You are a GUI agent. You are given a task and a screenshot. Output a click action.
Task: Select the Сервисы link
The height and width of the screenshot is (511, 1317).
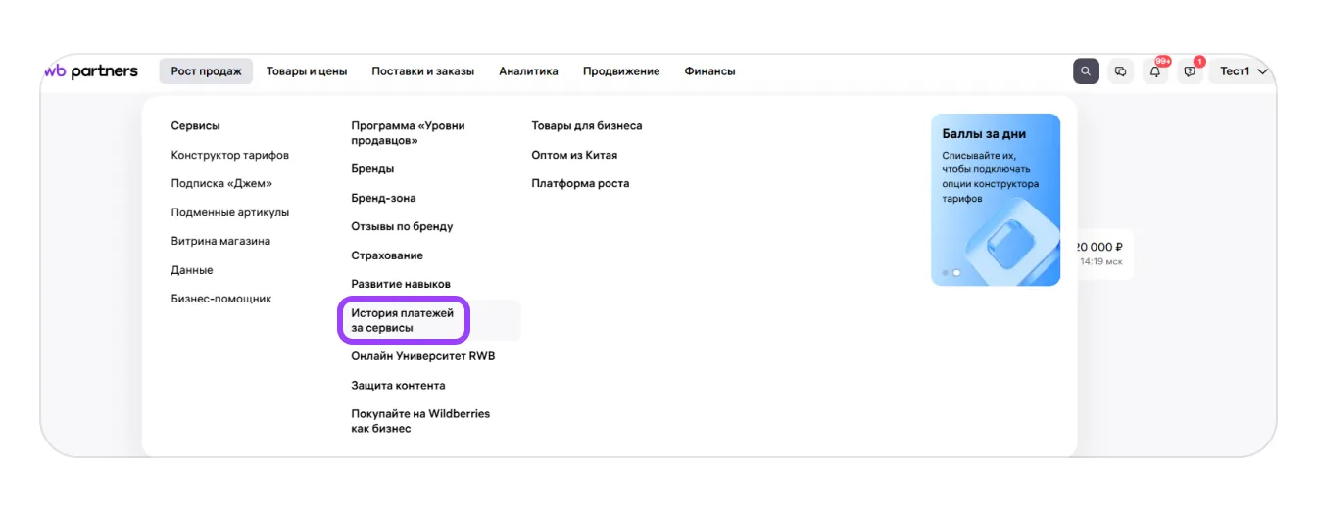(196, 126)
